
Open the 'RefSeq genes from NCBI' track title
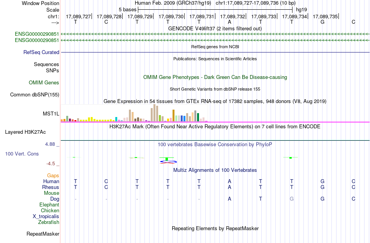click(x=215, y=47)
